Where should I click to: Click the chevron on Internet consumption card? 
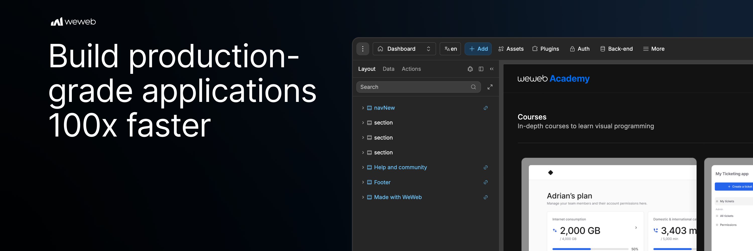tap(636, 228)
